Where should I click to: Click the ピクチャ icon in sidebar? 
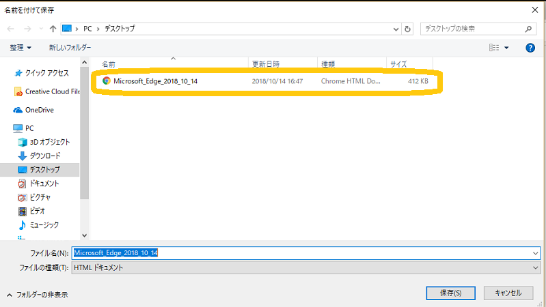tap(22, 197)
